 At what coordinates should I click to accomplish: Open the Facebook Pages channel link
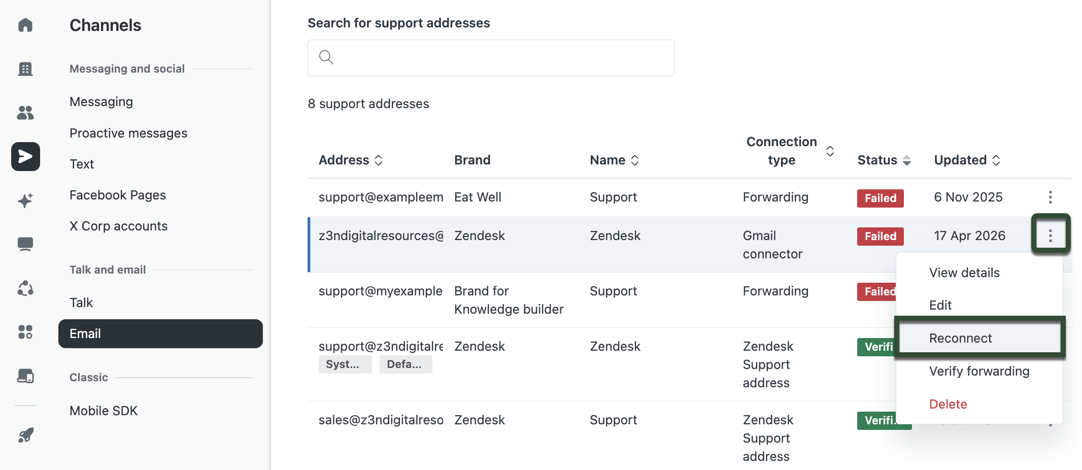[x=118, y=195]
